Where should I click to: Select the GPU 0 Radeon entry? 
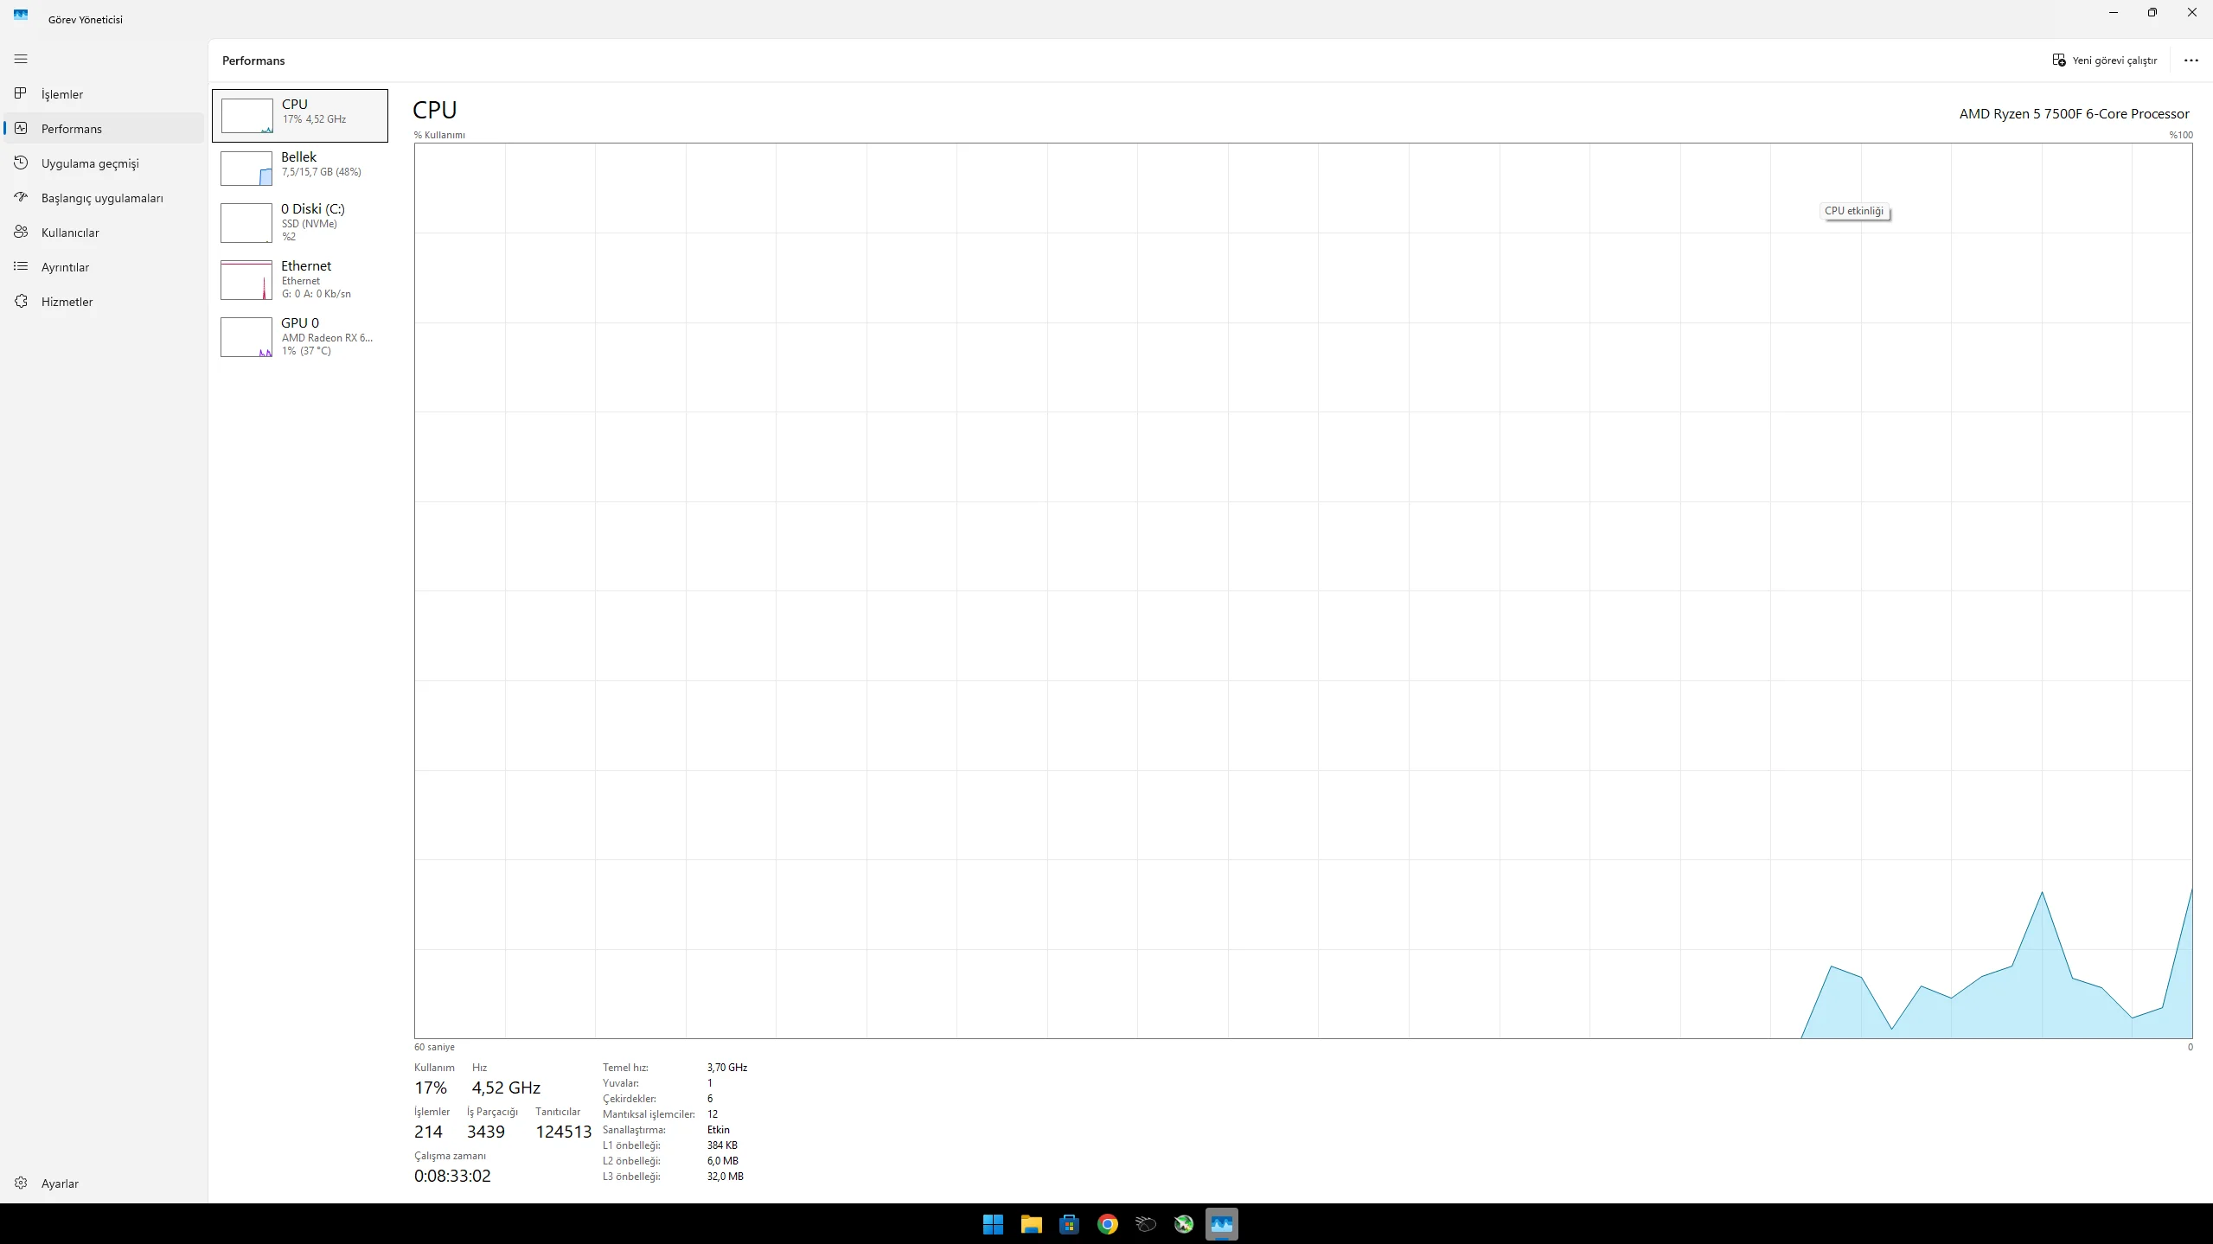[x=300, y=336]
